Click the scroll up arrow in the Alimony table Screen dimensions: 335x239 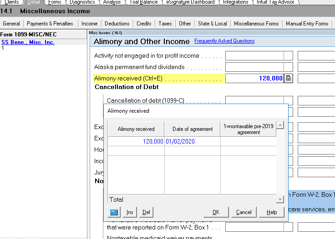click(280, 125)
